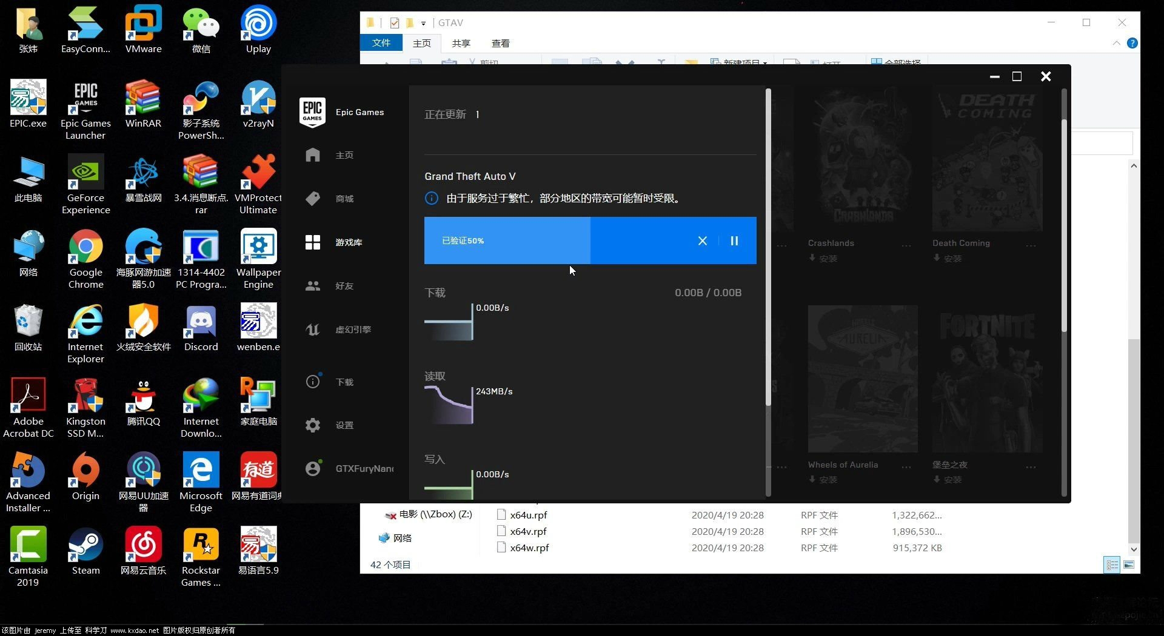
Task: Click 安装 under Death Coming
Action: point(948,258)
